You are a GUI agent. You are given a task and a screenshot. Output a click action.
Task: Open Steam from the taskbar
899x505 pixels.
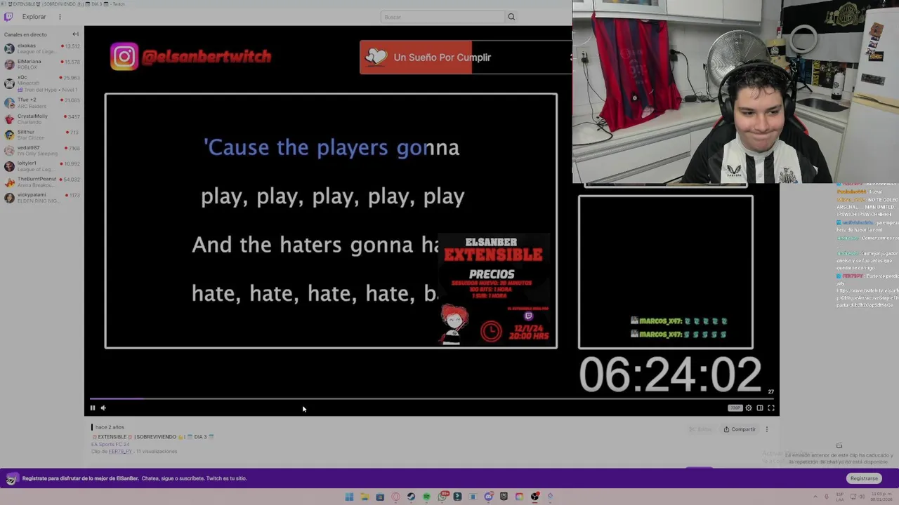click(411, 497)
